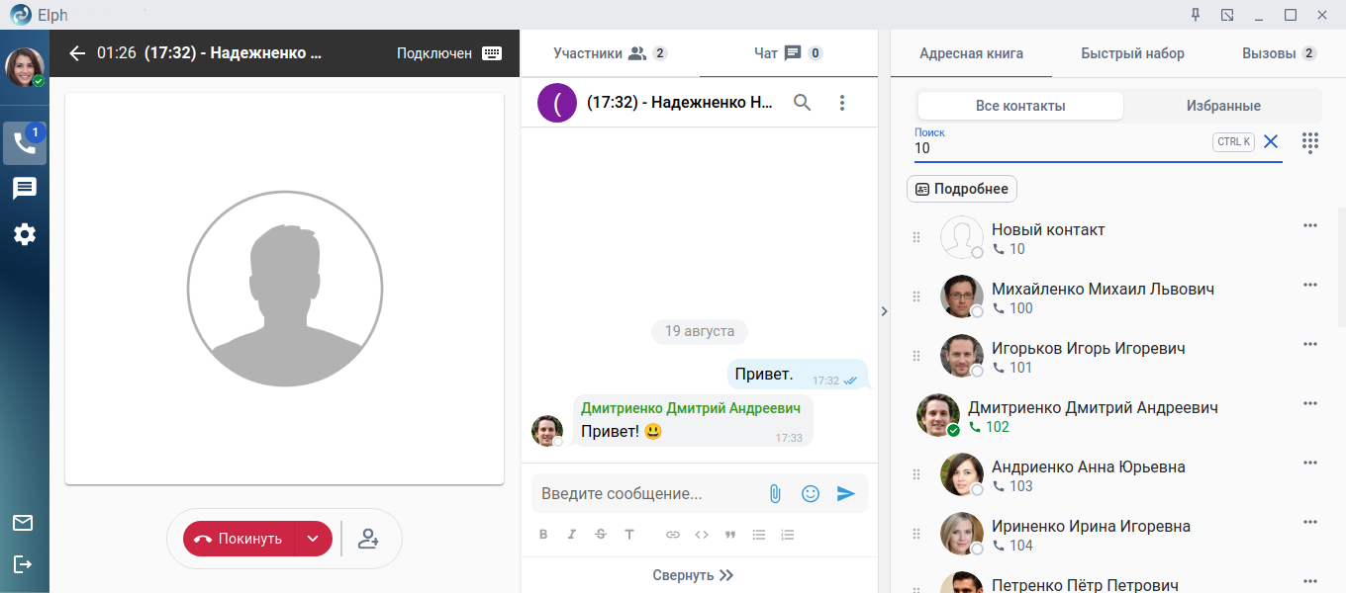Open the Адресная книга tab
Viewport: 1346px width, 593px height.
pos(971,53)
